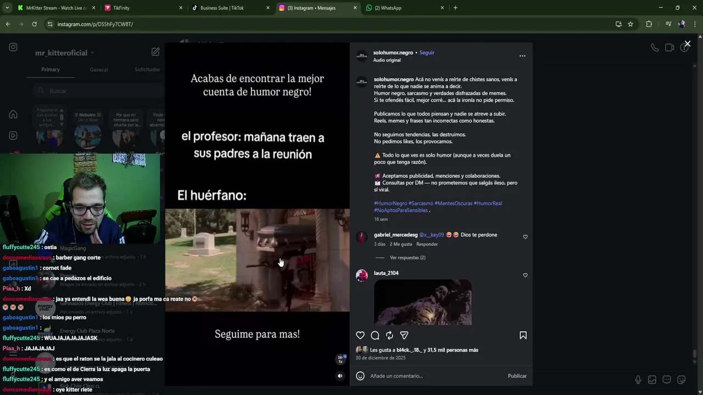Share the post with the paper plane icon
The height and width of the screenshot is (395, 703).
click(404, 335)
